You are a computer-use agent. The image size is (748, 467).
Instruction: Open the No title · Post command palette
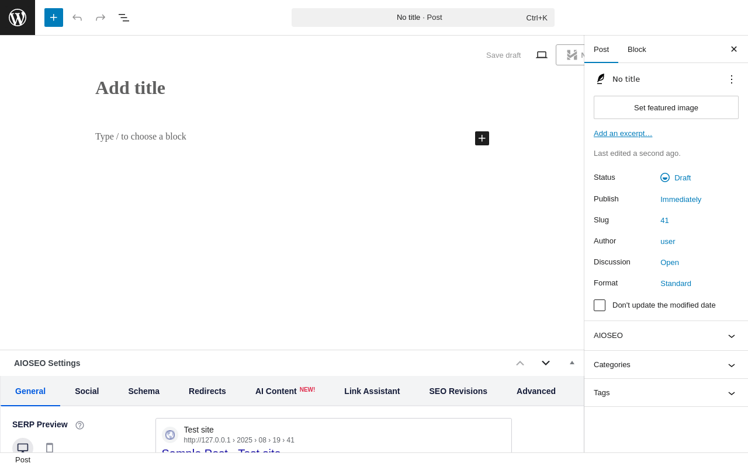click(x=423, y=18)
